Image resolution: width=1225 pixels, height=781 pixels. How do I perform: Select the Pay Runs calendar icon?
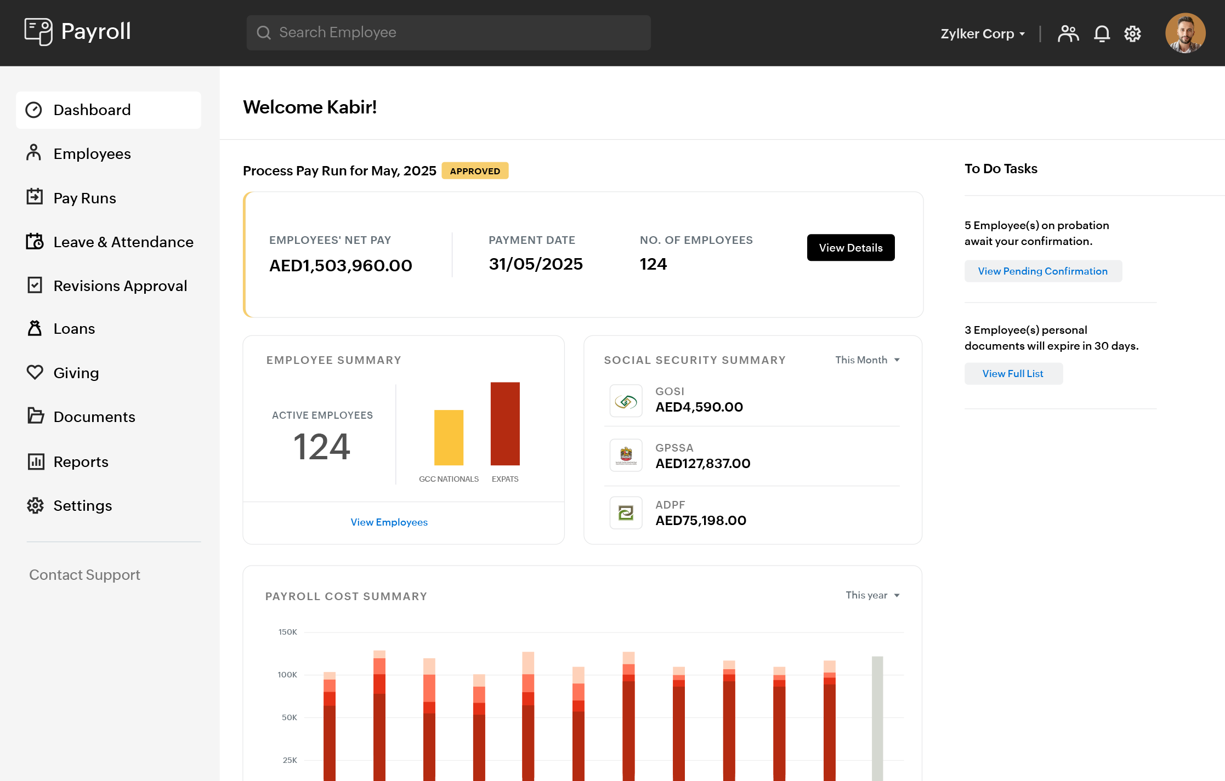(34, 197)
